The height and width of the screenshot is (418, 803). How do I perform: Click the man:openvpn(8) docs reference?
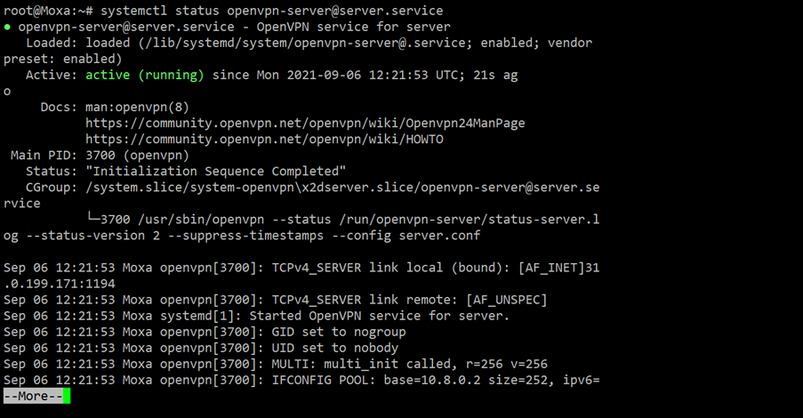tap(137, 108)
